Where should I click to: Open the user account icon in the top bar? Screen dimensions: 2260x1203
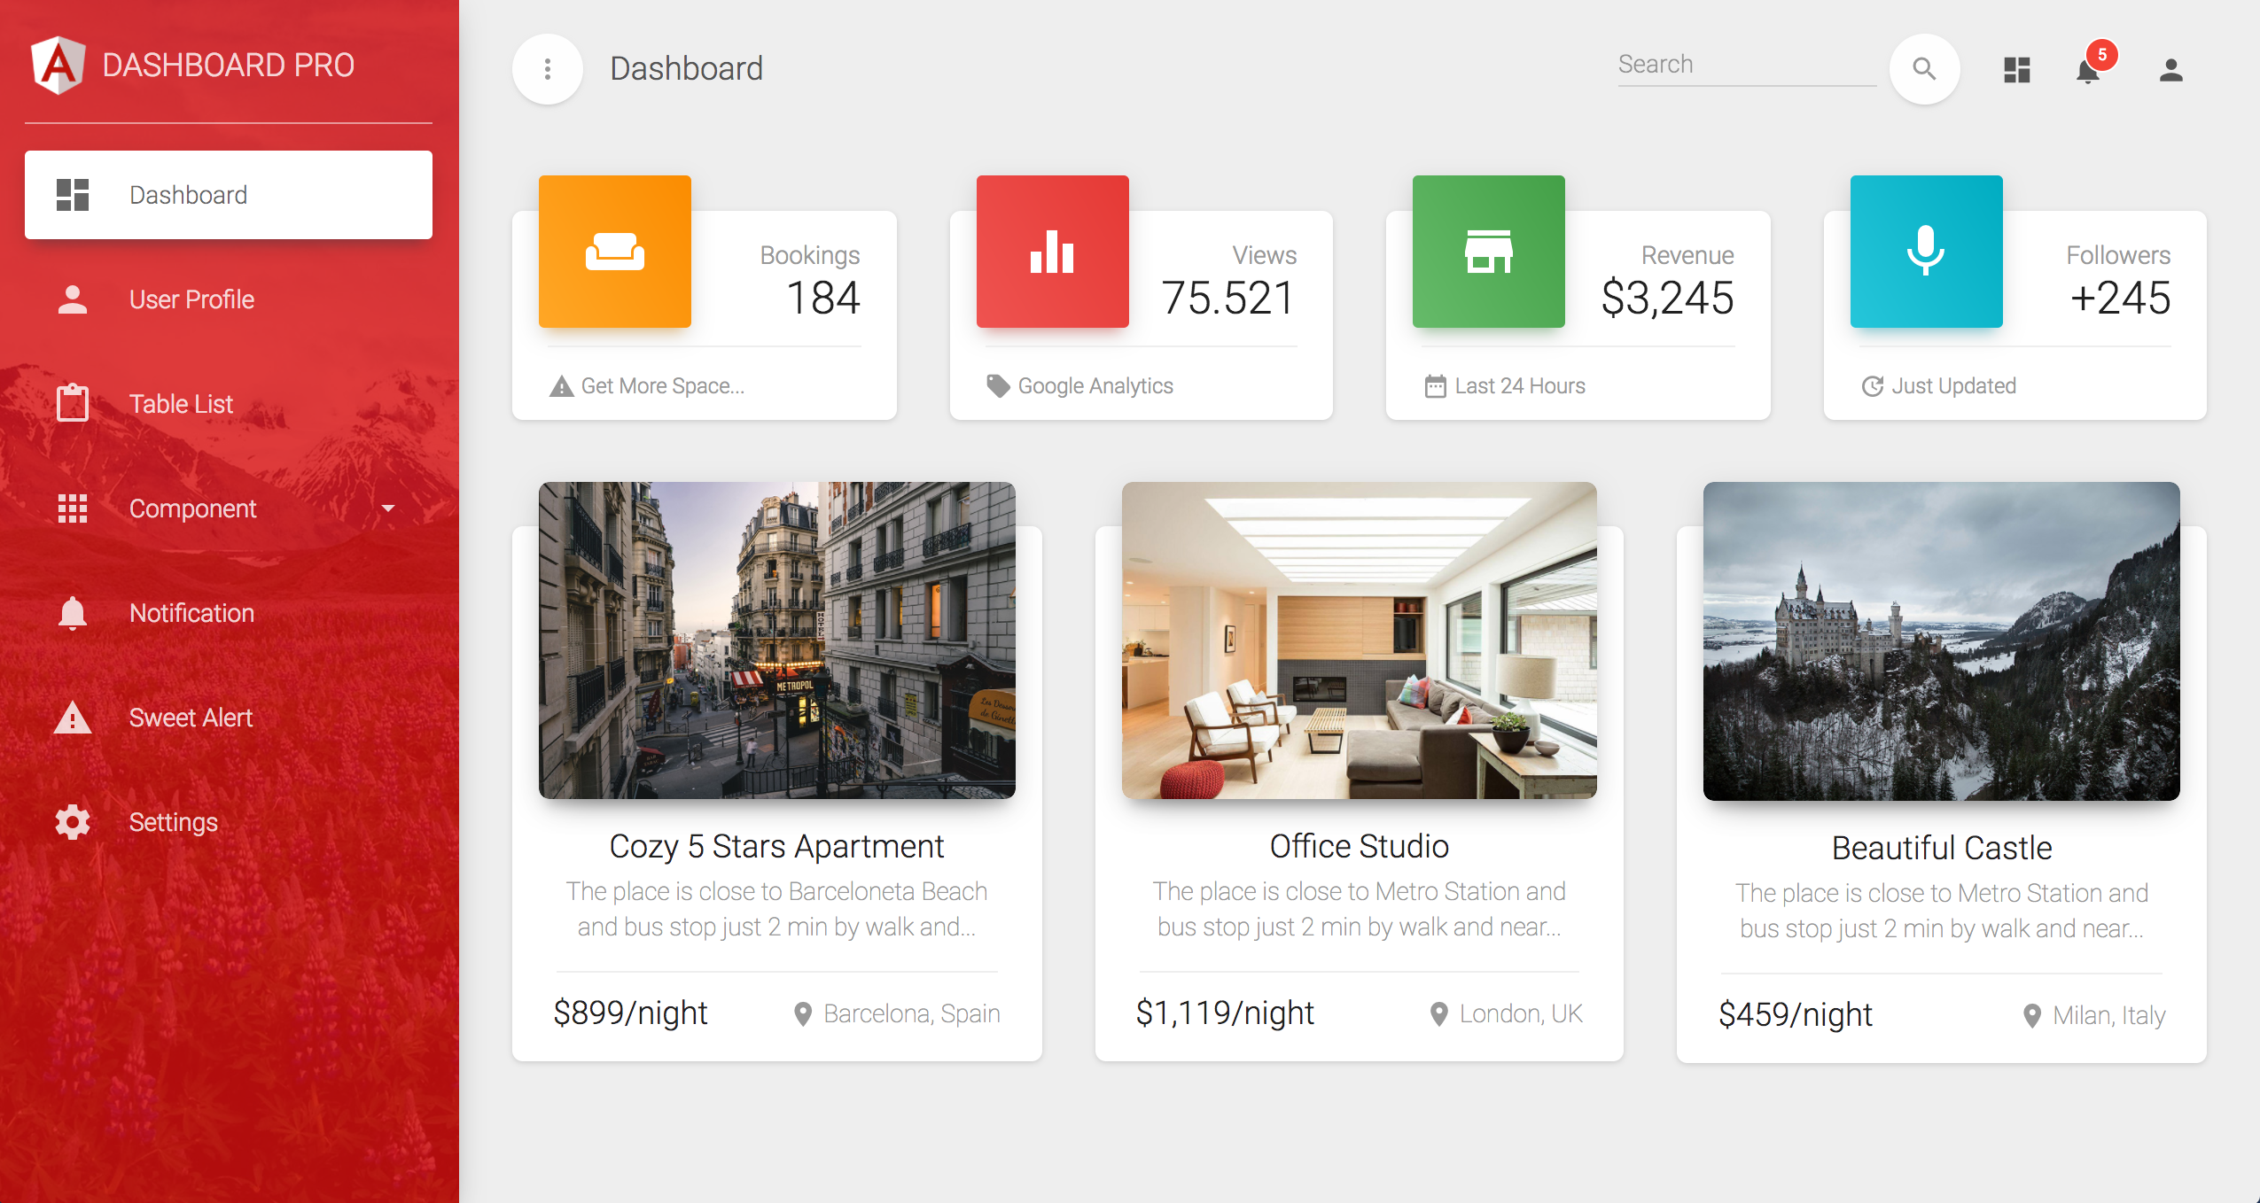[x=2170, y=69]
